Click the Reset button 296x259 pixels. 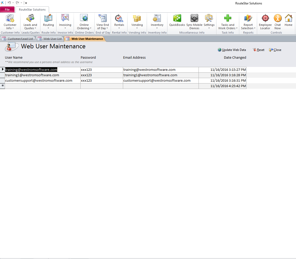pos(259,50)
